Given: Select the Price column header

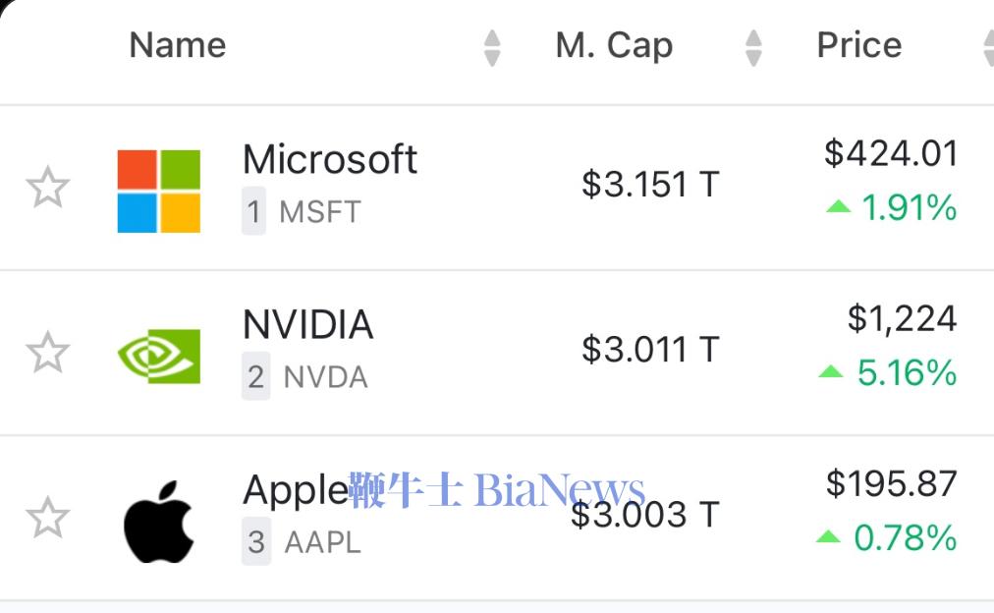Looking at the screenshot, I should [859, 45].
